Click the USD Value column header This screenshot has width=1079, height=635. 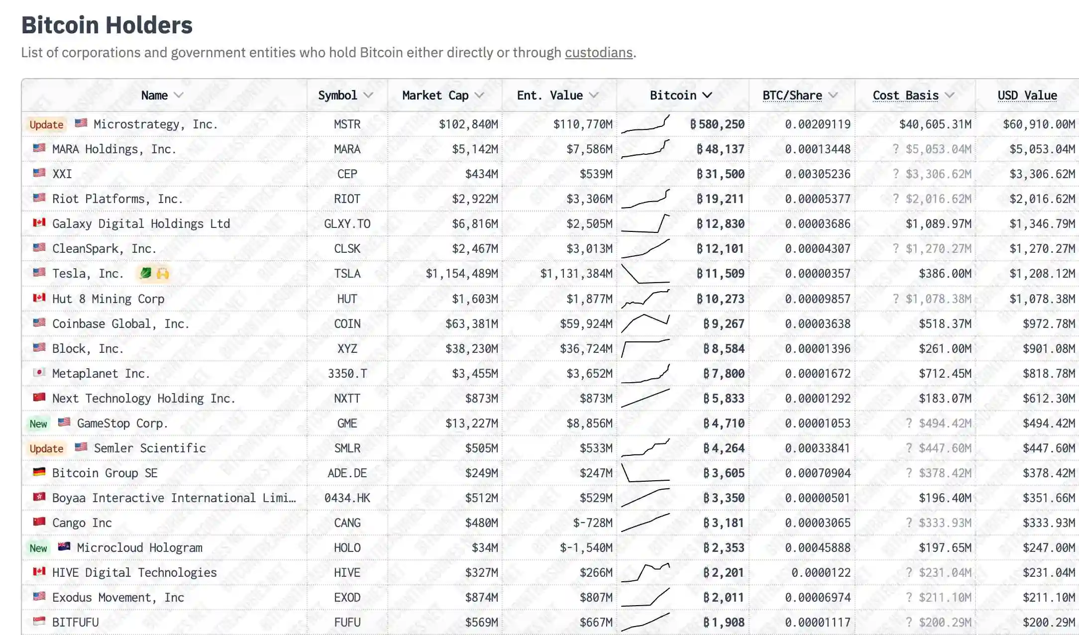click(x=1027, y=95)
